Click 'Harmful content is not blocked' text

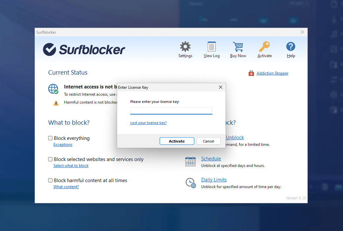pyautogui.click(x=91, y=102)
